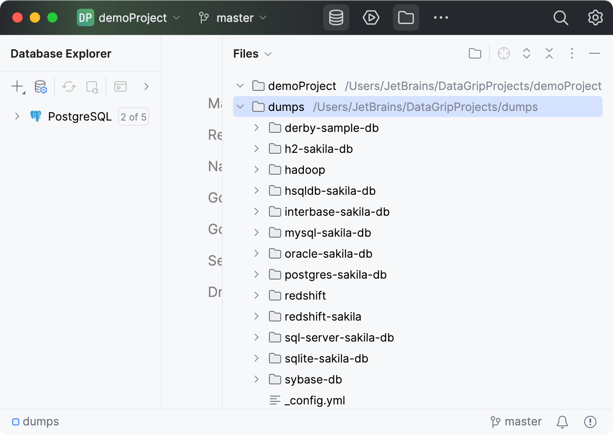This screenshot has height=435, width=613.
Task: Collapse the dumps folder
Action: [240, 107]
